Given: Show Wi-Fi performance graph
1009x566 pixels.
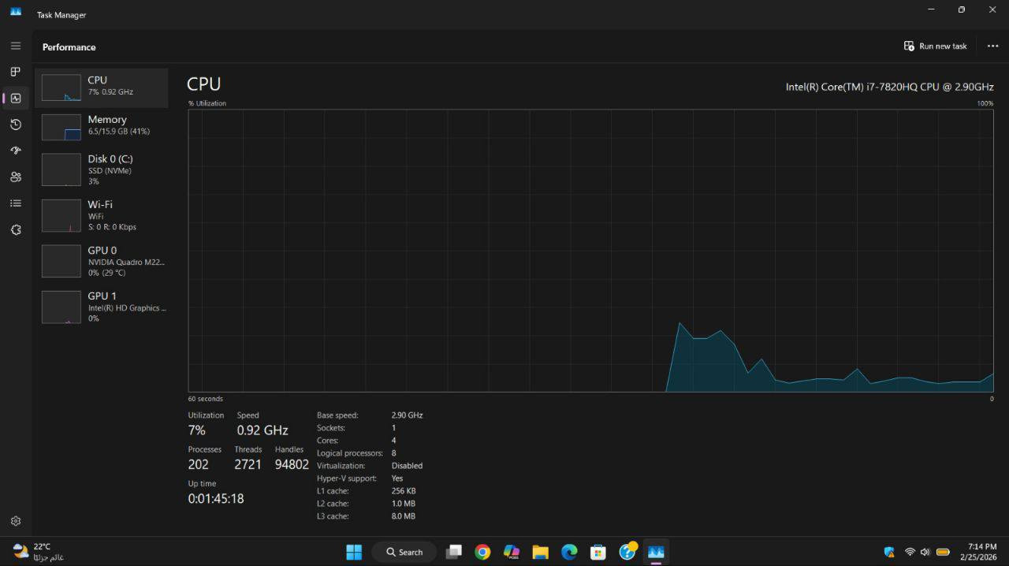Looking at the screenshot, I should [x=101, y=215].
